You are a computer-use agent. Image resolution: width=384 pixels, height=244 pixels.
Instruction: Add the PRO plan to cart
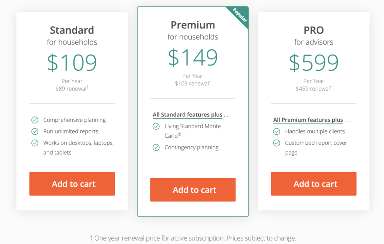pyautogui.click(x=313, y=184)
